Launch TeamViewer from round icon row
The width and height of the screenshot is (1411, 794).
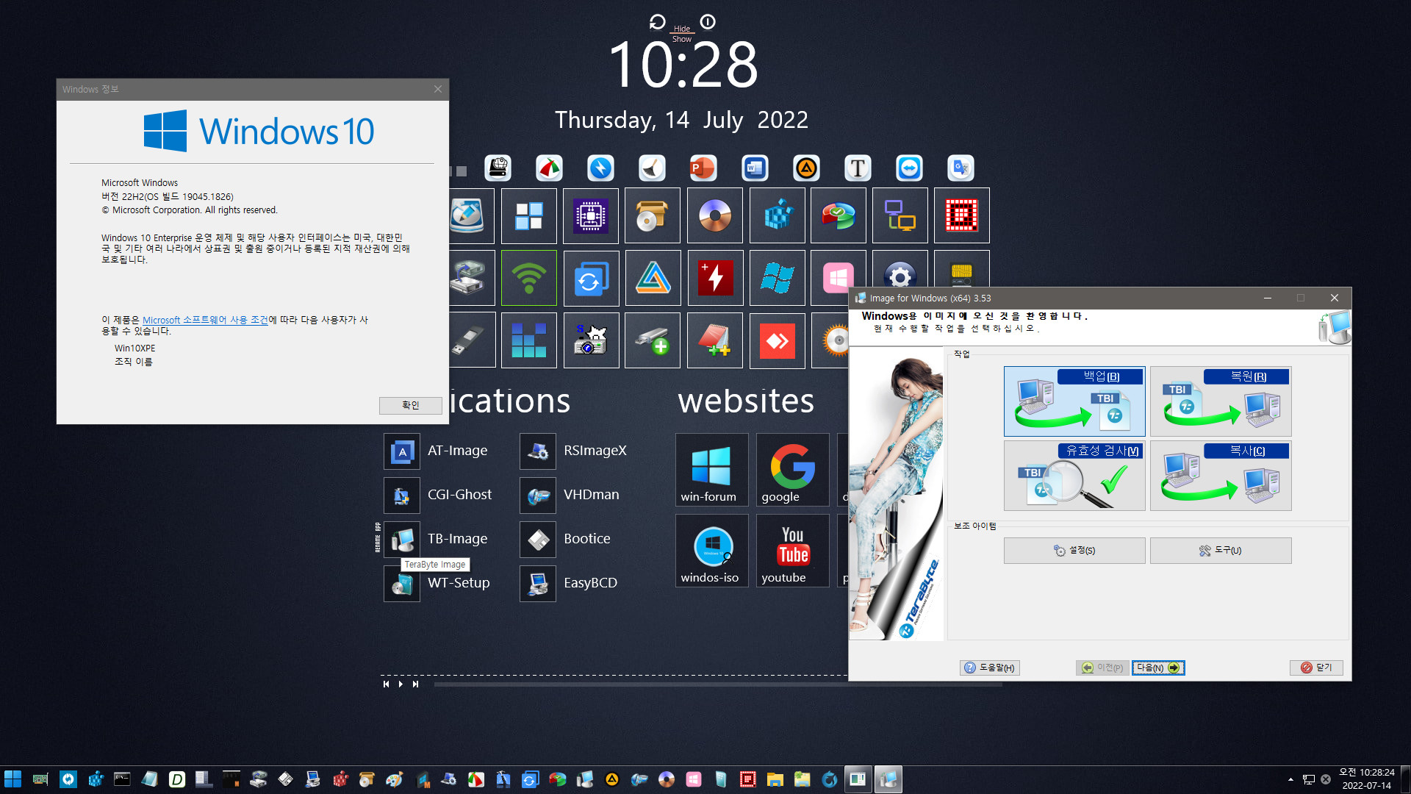tap(909, 168)
